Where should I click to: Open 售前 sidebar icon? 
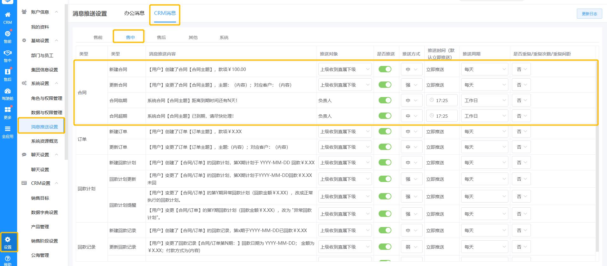8,34
